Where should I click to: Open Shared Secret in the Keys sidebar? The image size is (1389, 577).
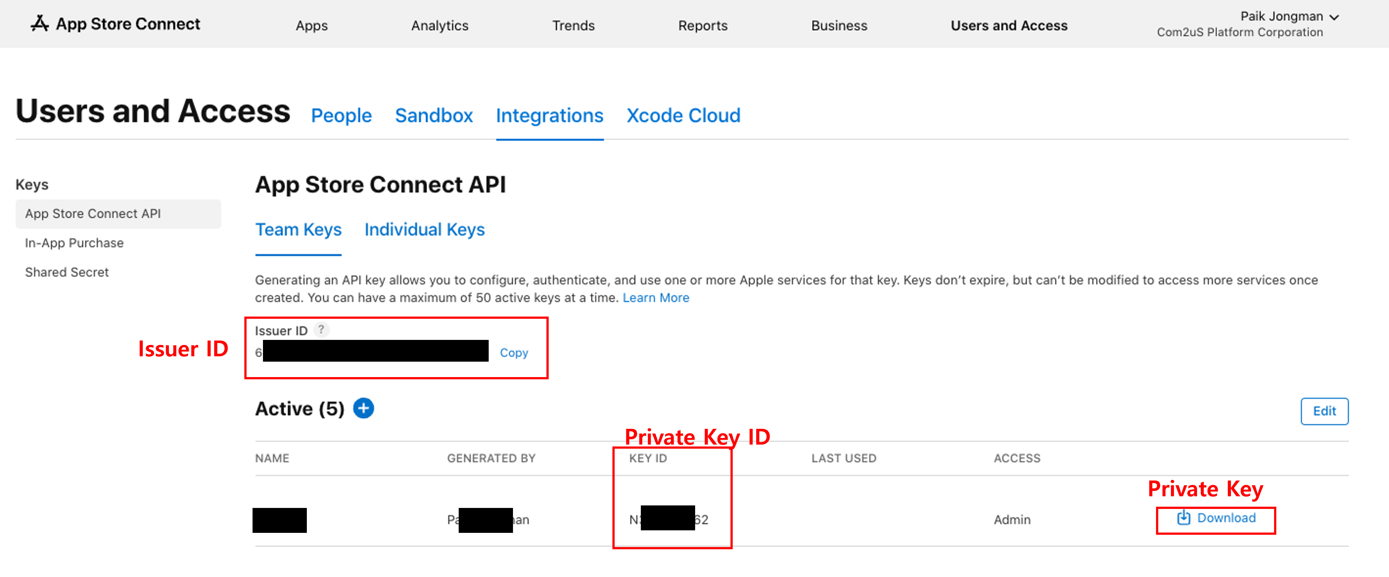pos(67,273)
